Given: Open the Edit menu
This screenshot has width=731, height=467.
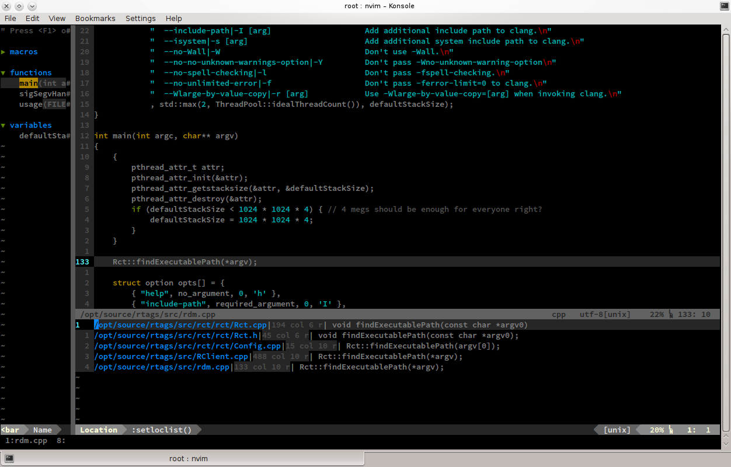Looking at the screenshot, I should (33, 18).
